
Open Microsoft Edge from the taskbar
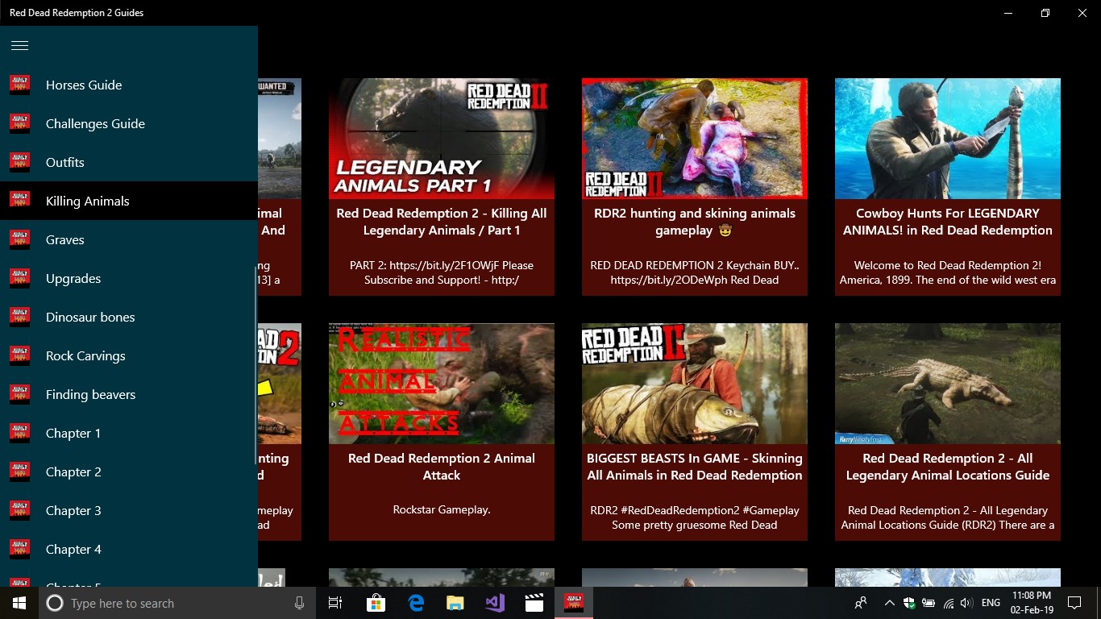(416, 603)
